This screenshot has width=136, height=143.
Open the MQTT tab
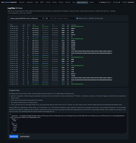42,2
